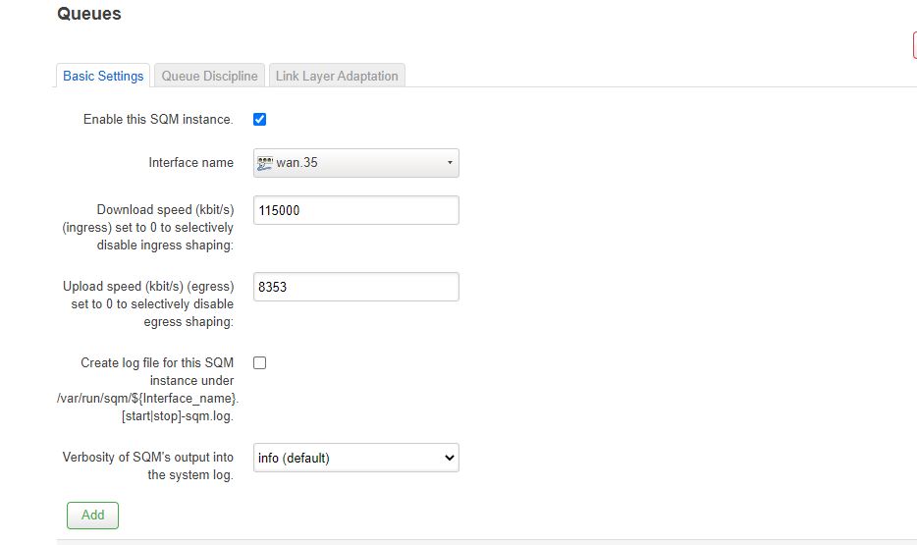This screenshot has height=545, width=917.
Task: Click the network interface icon beside wan.35
Action: (265, 163)
